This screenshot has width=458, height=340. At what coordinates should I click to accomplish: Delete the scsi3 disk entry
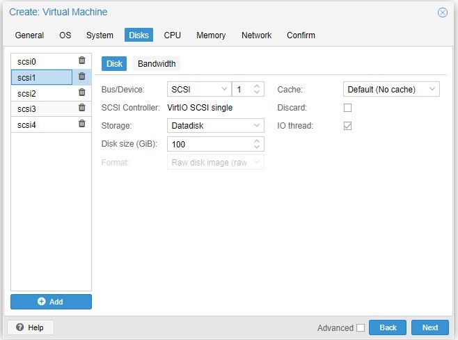point(81,108)
